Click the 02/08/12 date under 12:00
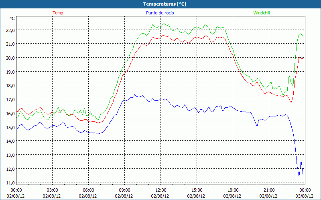321x200 pixels. [160, 196]
